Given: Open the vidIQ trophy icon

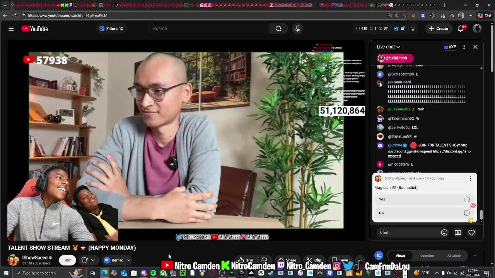Looking at the screenshot, I should [413, 29].
